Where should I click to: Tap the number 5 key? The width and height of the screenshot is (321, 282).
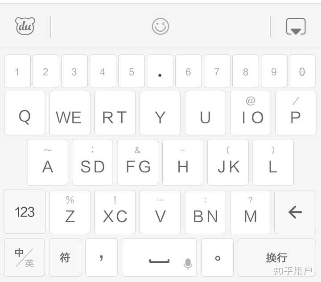131,72
